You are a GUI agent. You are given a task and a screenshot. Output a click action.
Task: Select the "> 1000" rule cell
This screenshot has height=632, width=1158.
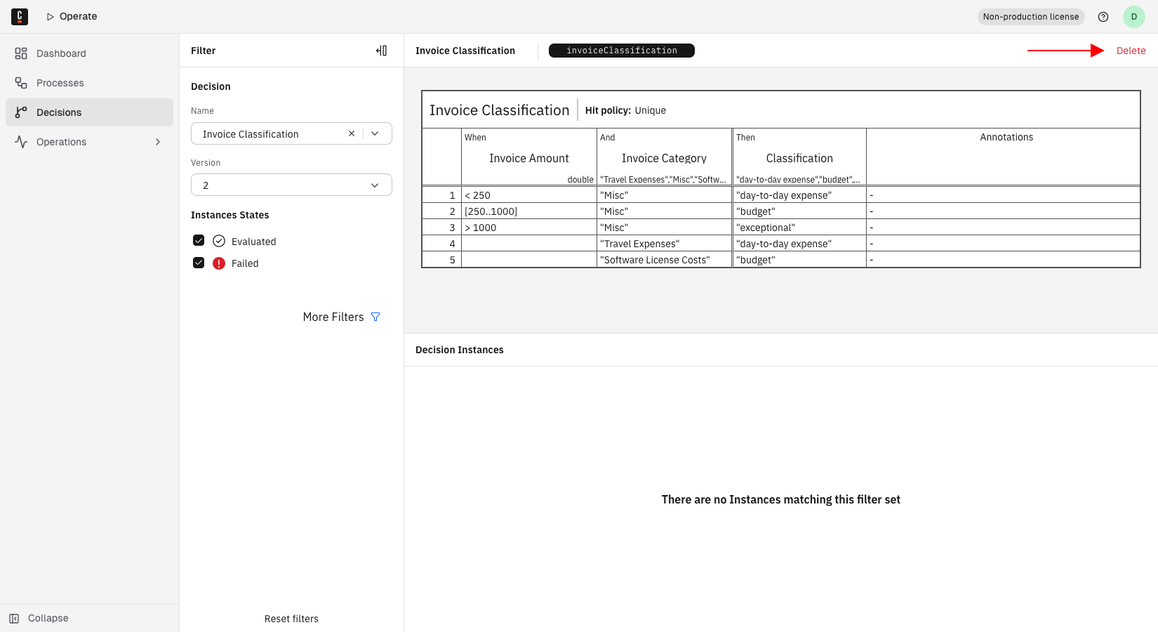click(x=529, y=228)
